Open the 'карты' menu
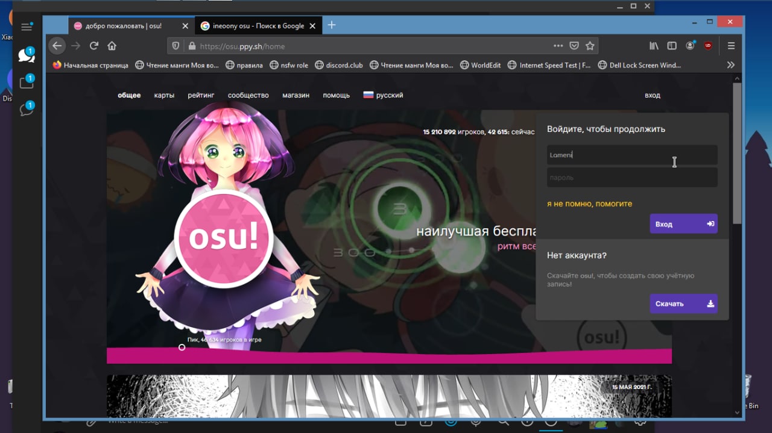 pyautogui.click(x=164, y=95)
